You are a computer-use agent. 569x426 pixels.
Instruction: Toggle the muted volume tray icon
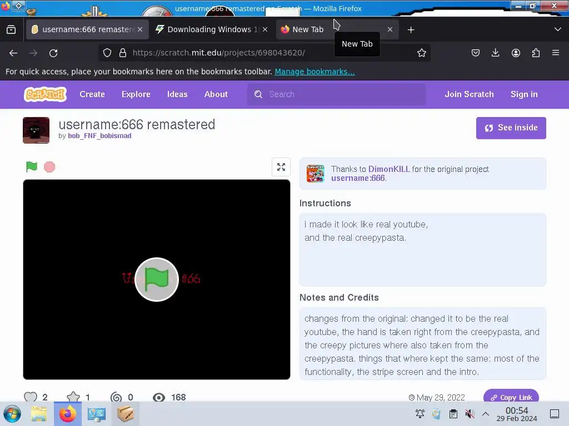(x=470, y=414)
